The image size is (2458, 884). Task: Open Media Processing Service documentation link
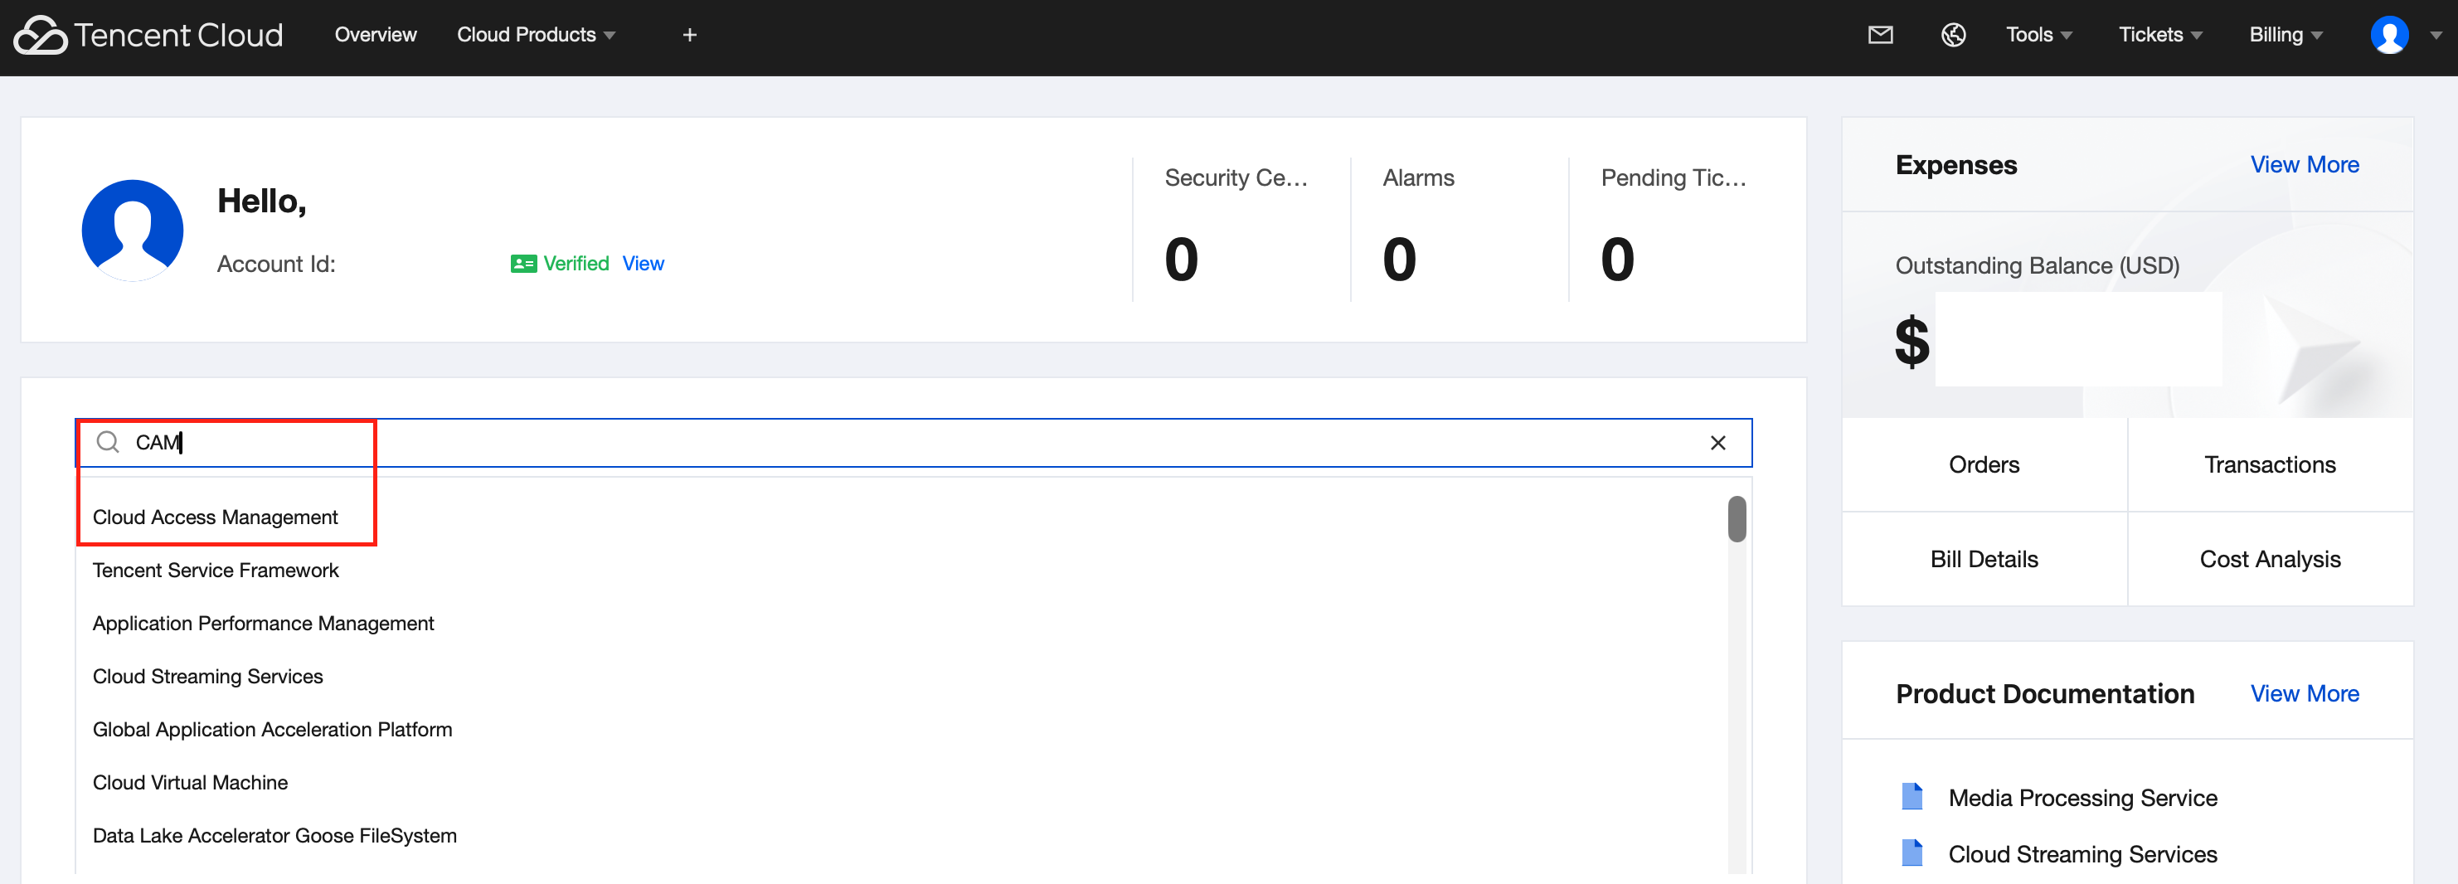tap(2082, 797)
